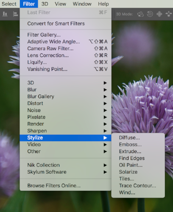This screenshot has width=173, height=212.
Task: Open Camera Raw Filter...
Action: (x=66, y=48)
